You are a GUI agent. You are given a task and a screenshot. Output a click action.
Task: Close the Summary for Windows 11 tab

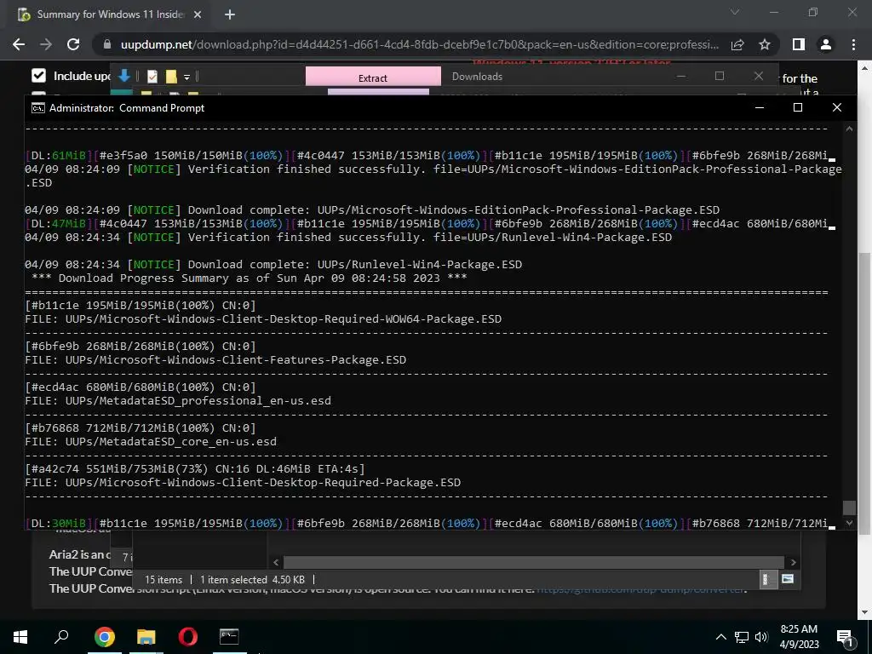click(198, 14)
